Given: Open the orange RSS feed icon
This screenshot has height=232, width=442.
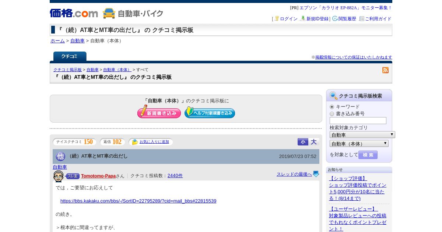Looking at the screenshot, I should [386, 70].
